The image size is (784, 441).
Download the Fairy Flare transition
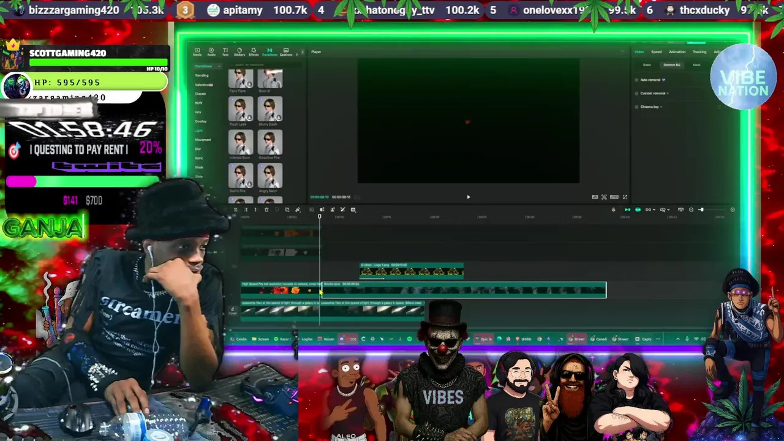[x=250, y=84]
